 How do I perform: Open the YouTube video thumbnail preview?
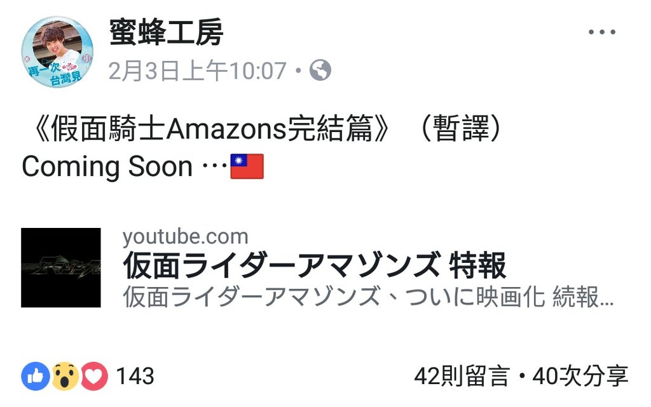click(61, 268)
